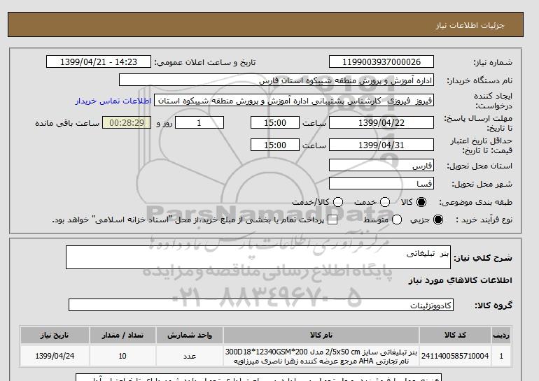Click the کد کالا column header
The height and width of the screenshot is (381, 539).
(x=455, y=335)
